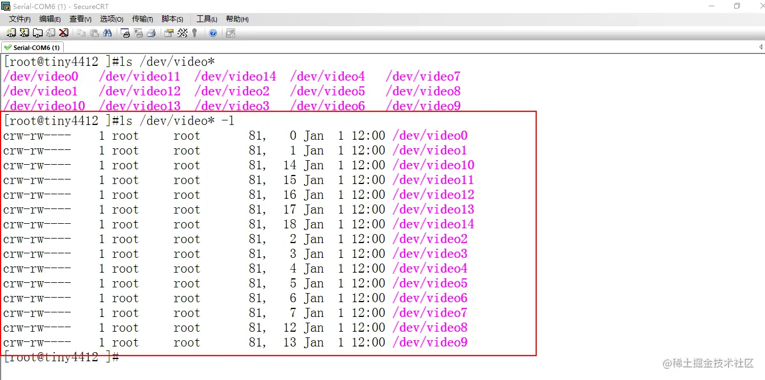Screen dimensions: 765x380
Task: Click minor number 18 in the long listing
Action: [290, 224]
